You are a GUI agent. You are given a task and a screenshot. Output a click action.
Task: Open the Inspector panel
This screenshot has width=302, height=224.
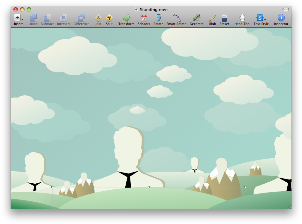pyautogui.click(x=281, y=20)
